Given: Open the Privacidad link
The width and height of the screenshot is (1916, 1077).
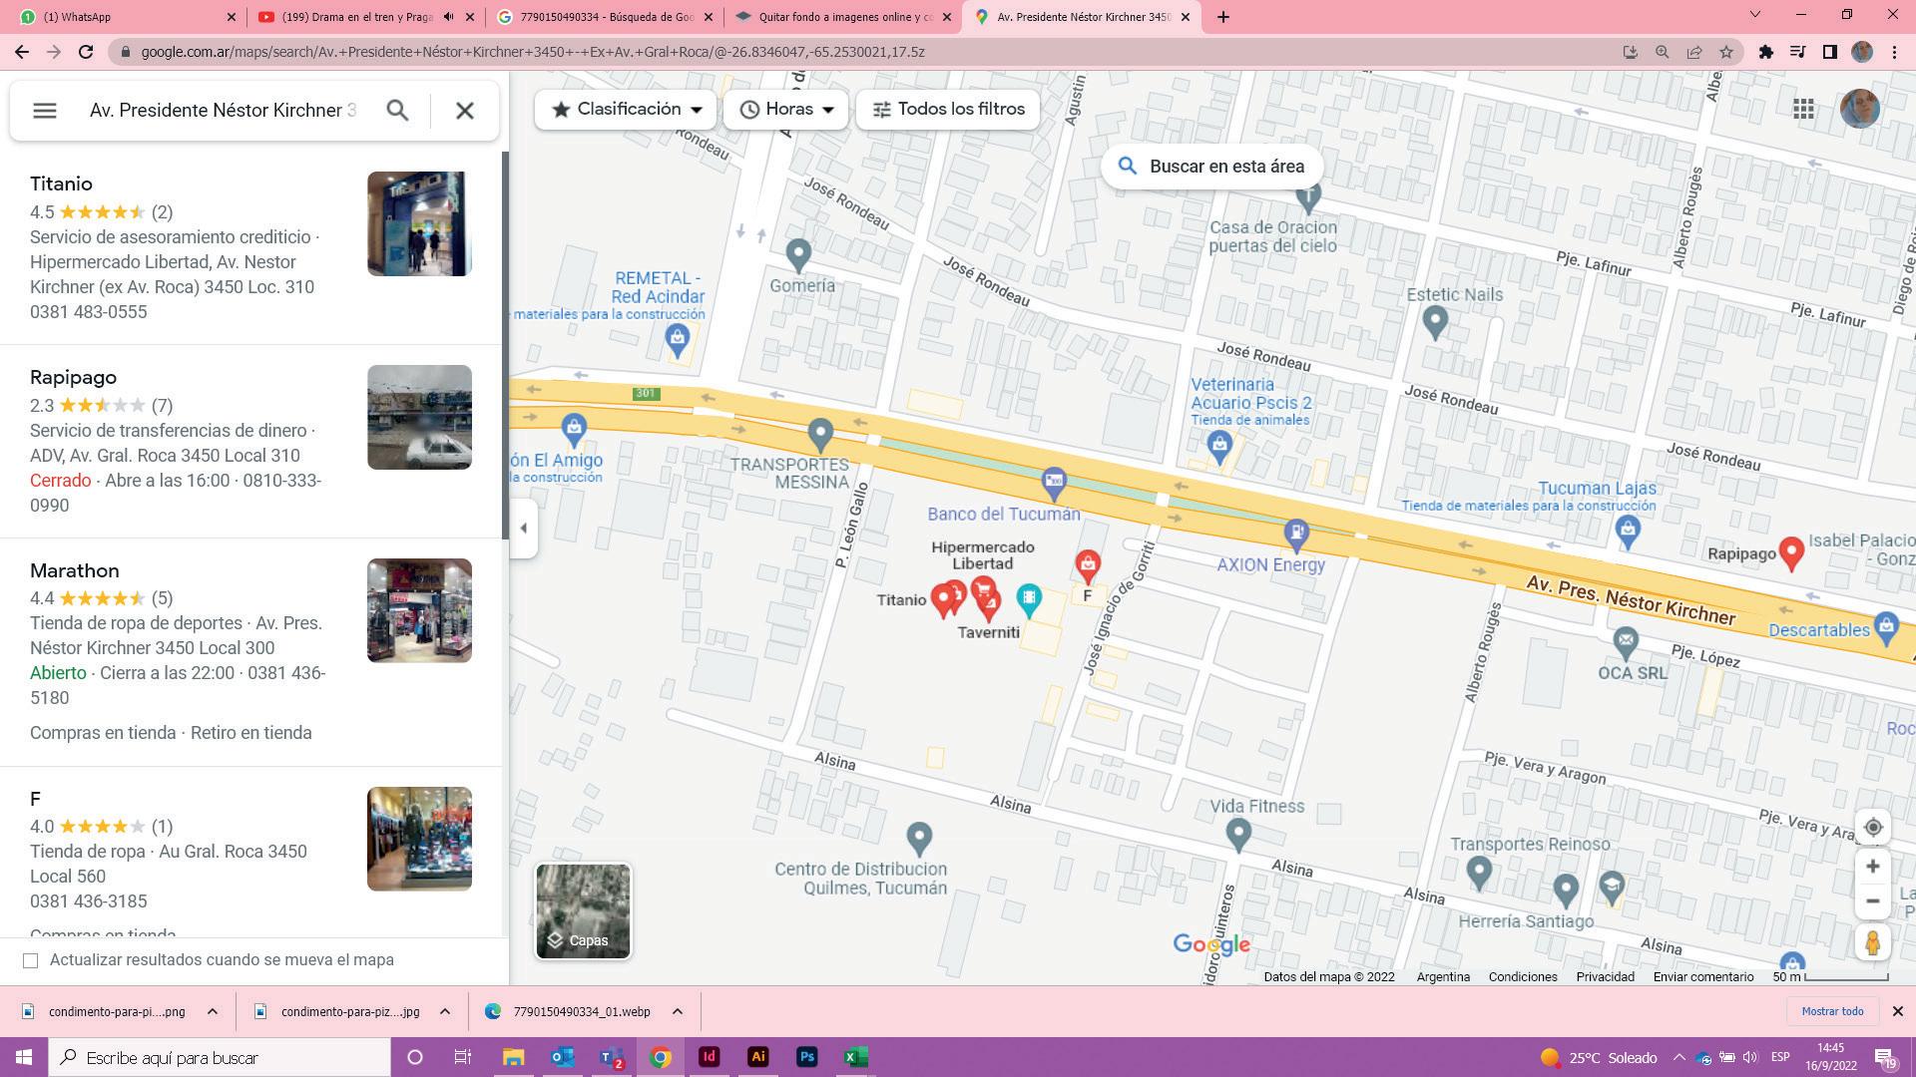Looking at the screenshot, I should [1605, 977].
